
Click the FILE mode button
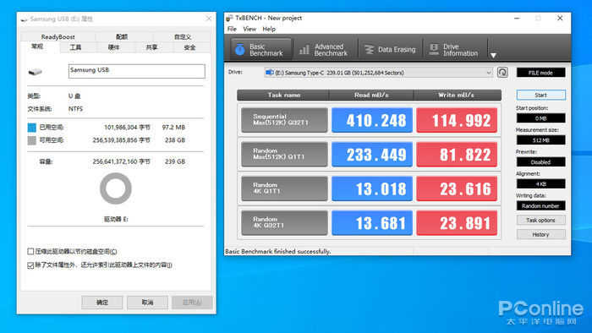pyautogui.click(x=540, y=73)
